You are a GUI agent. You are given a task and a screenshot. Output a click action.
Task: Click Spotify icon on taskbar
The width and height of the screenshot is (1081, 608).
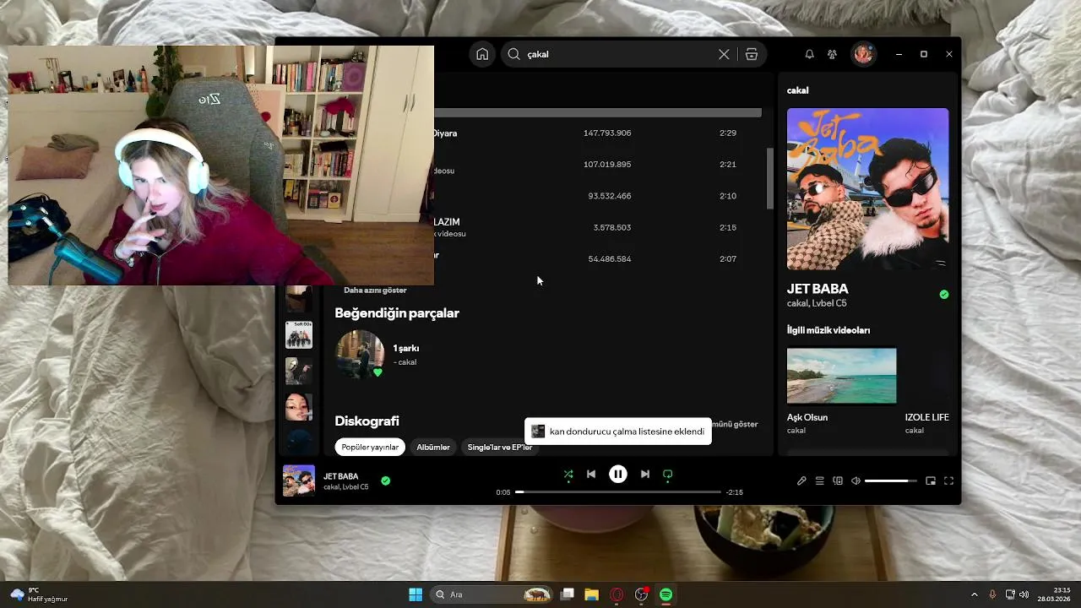(665, 594)
